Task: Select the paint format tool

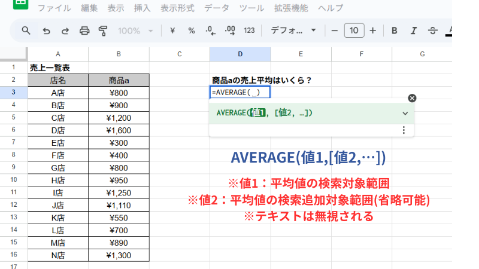Action: (x=103, y=31)
